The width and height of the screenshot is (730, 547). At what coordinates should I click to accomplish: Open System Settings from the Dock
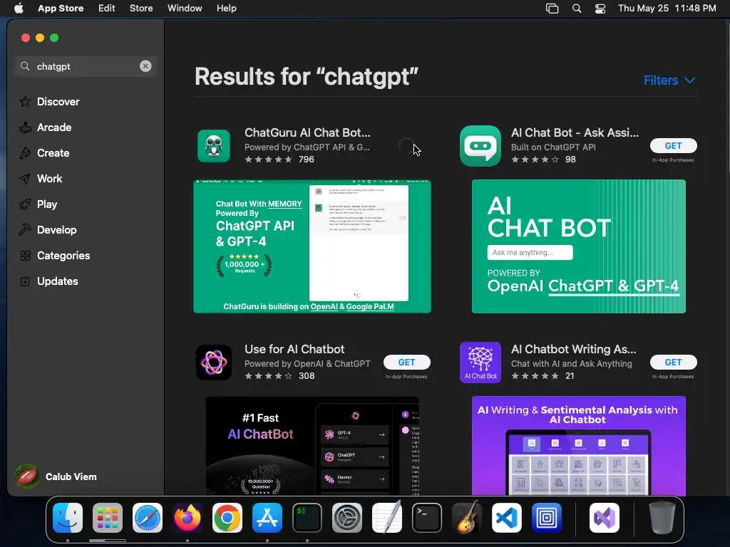(x=347, y=517)
